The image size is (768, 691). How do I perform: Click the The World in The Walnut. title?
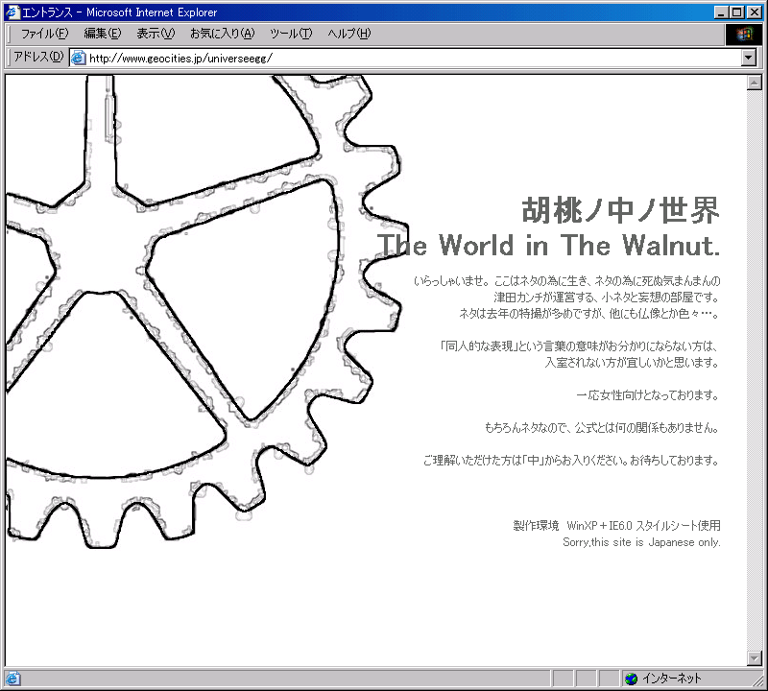pyautogui.click(x=548, y=245)
